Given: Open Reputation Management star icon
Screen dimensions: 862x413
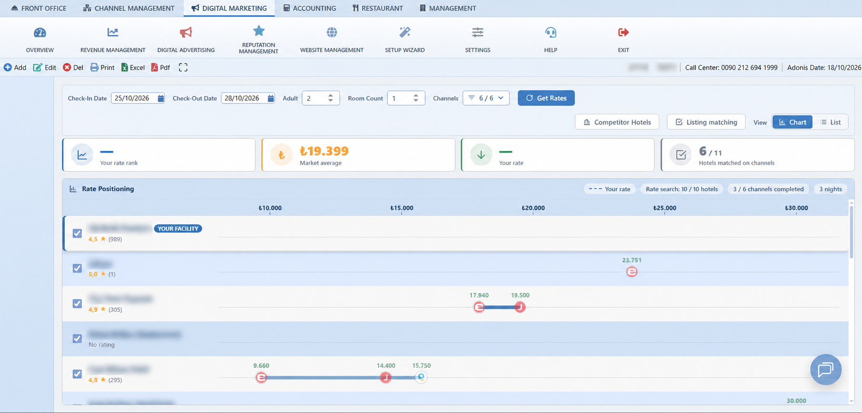Looking at the screenshot, I should 259,31.
